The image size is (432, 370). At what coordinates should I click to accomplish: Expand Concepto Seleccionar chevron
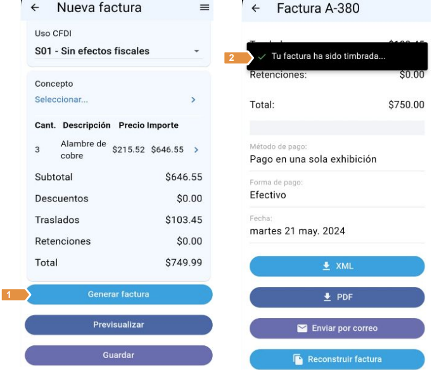(193, 100)
